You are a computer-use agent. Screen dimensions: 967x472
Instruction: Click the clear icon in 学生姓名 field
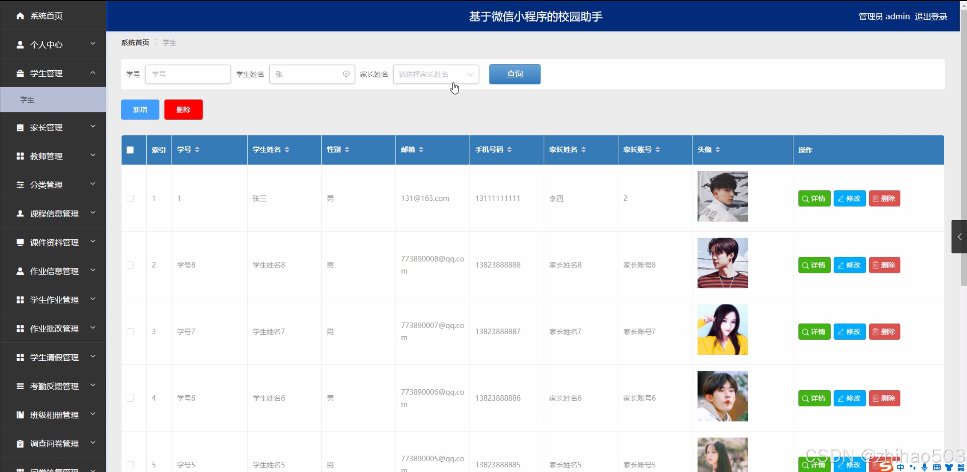click(346, 74)
